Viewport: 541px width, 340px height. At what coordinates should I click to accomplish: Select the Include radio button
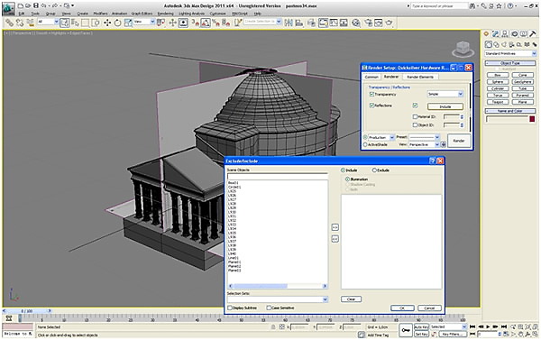343,170
